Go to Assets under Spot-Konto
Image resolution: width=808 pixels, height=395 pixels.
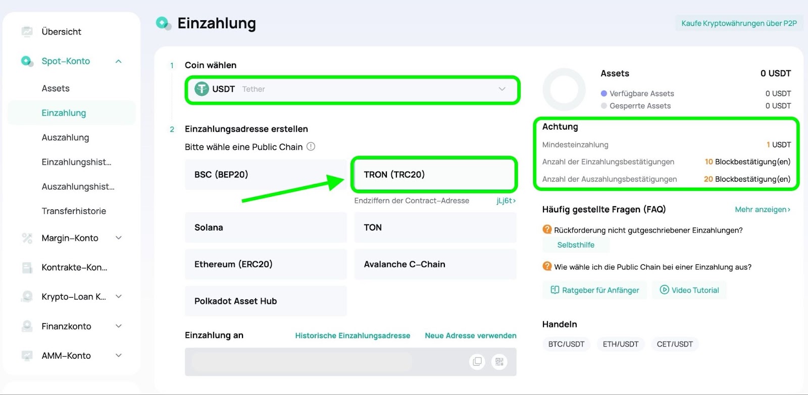(56, 88)
